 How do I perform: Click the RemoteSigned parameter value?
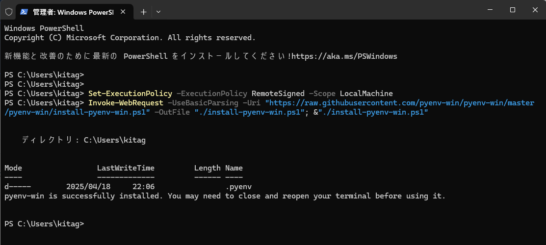278,94
